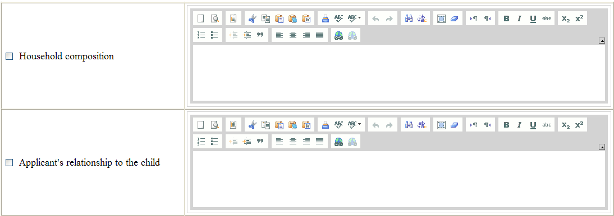Open Templates in Household composition editor
This screenshot has height=216, width=614.
coord(233,18)
